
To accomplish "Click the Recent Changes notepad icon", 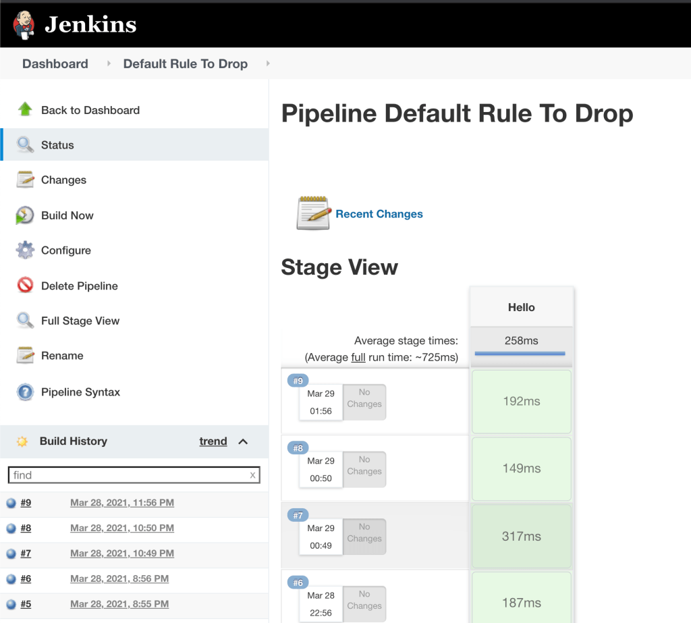I will (x=313, y=213).
